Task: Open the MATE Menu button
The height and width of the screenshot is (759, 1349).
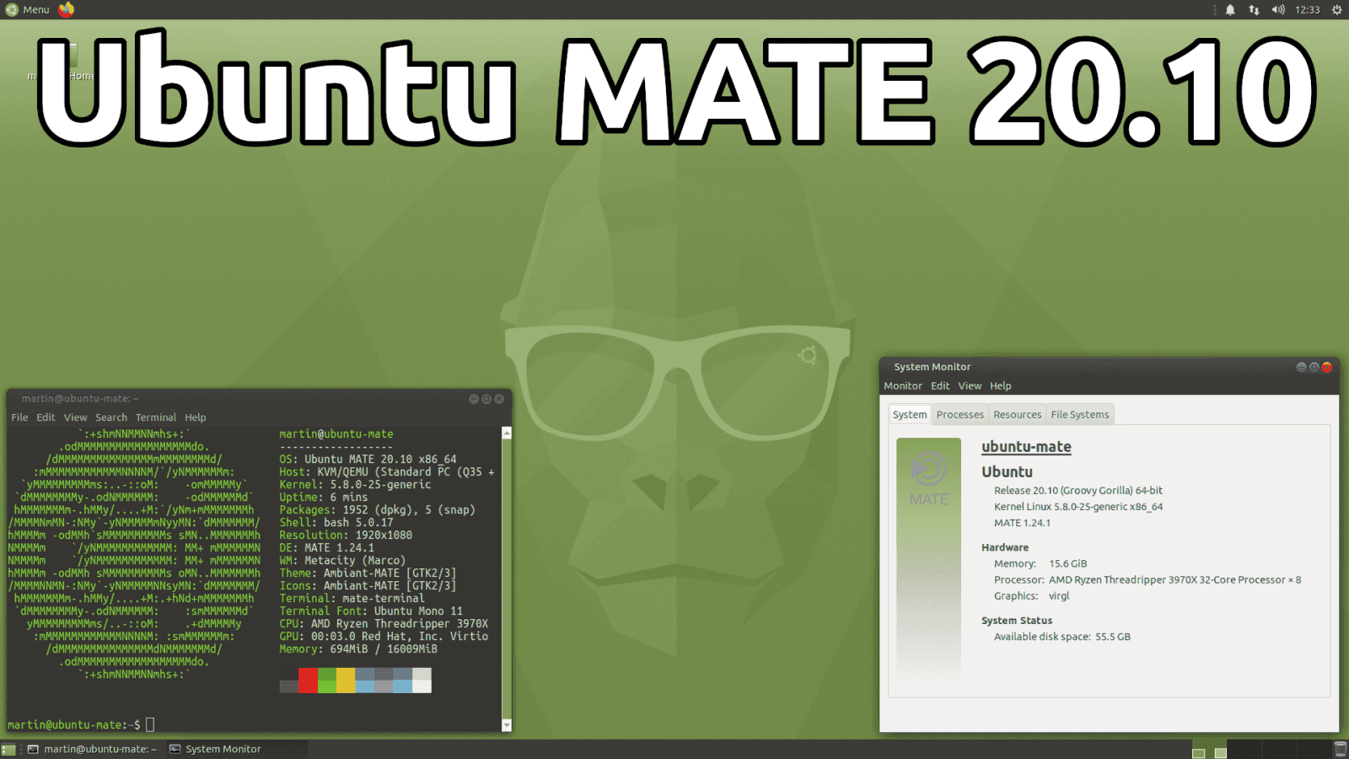Action: (28, 9)
